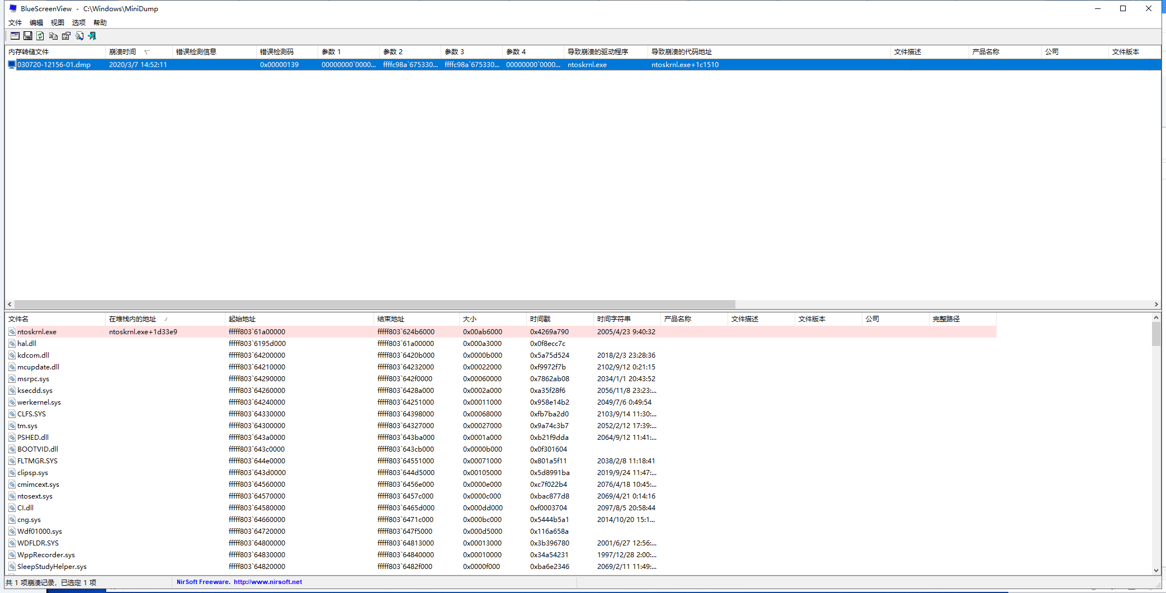This screenshot has width=1166, height=593.
Task: Open the Properties toolbar icon
Action: click(x=66, y=35)
